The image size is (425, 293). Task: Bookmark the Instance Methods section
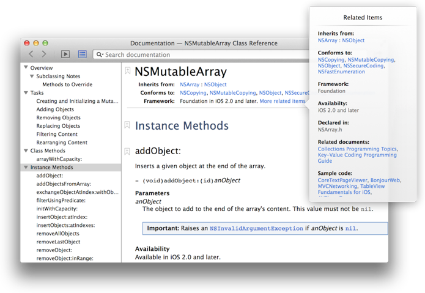tap(127, 125)
